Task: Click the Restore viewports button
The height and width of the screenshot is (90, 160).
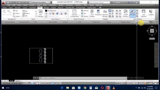Action: 84,16
